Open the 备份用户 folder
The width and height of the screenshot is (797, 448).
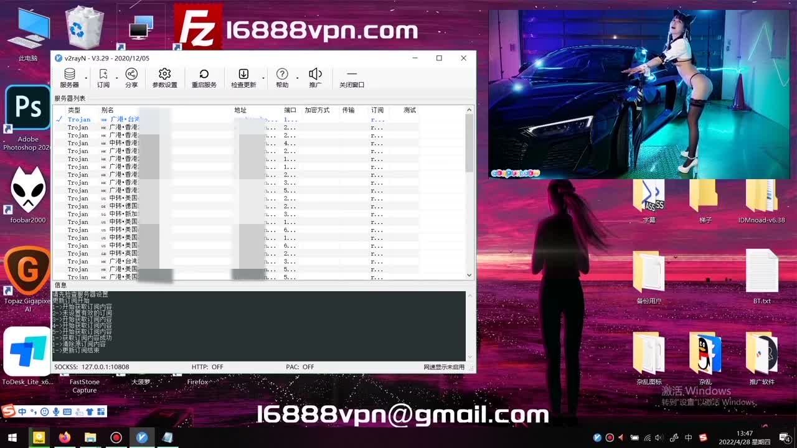point(649,278)
